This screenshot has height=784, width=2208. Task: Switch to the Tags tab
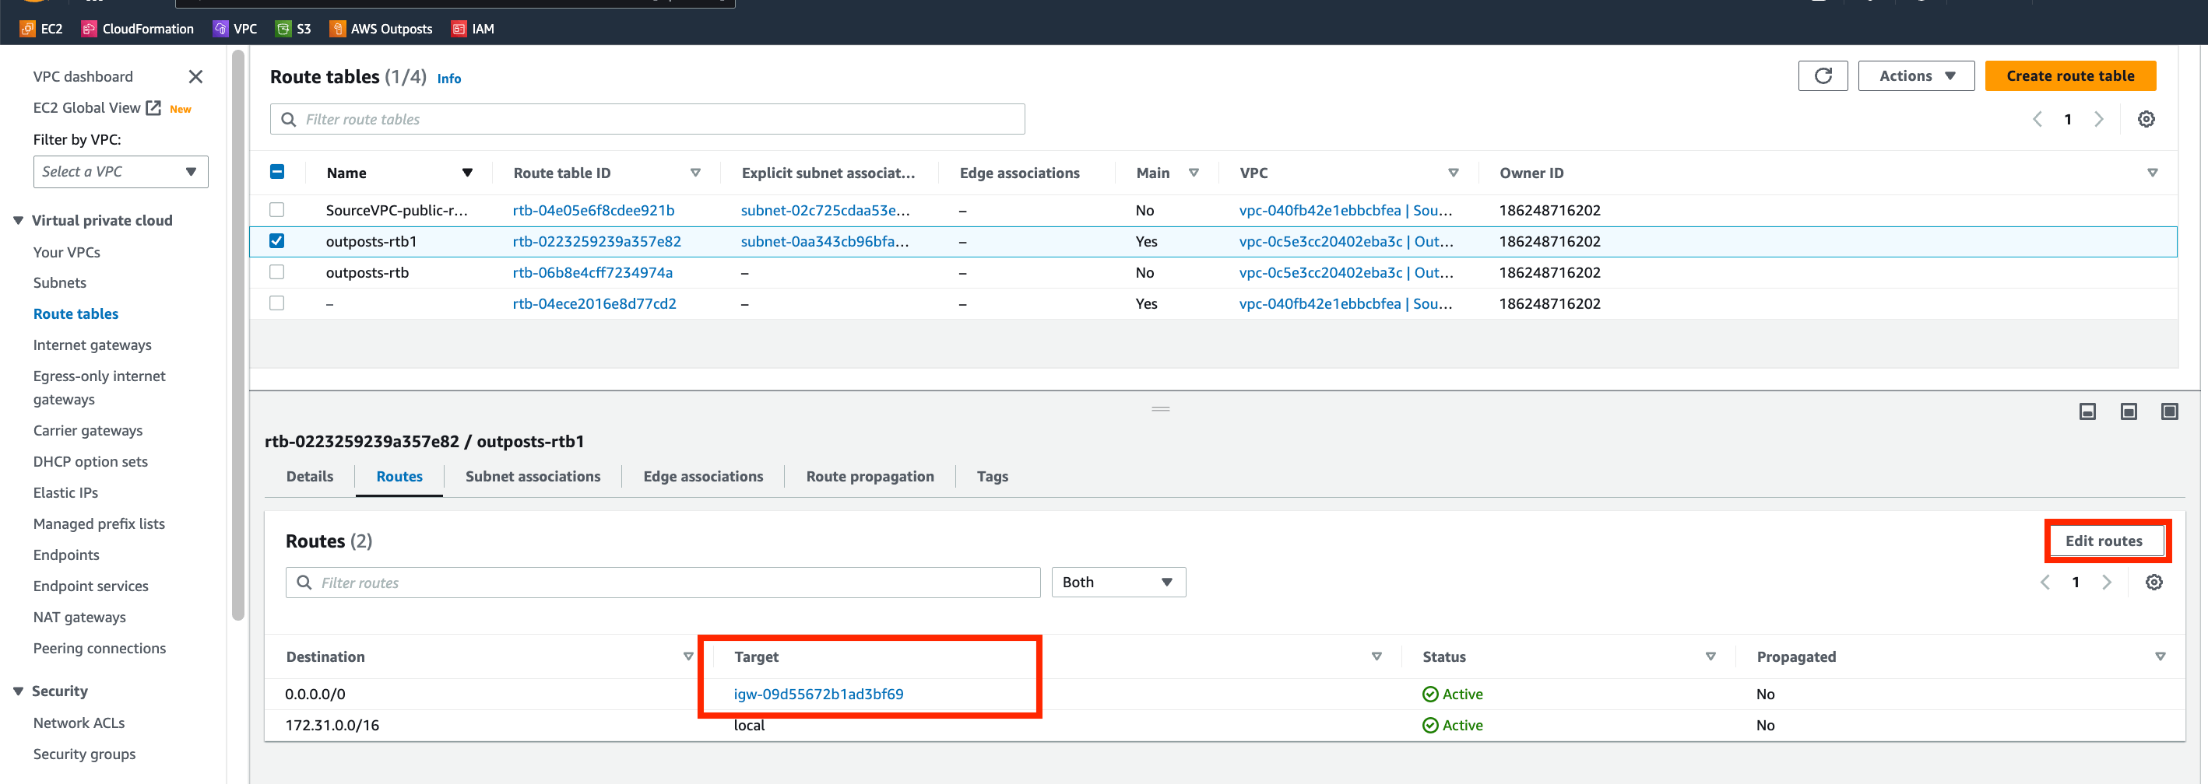992,476
